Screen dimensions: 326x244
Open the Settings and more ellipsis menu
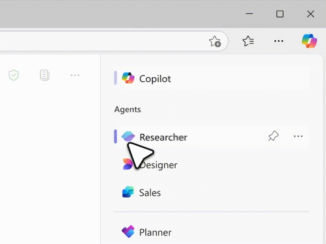click(x=279, y=41)
